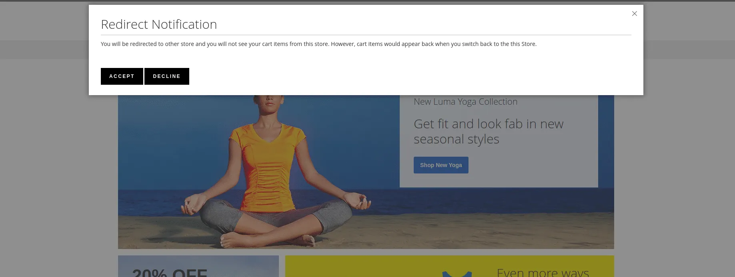The height and width of the screenshot is (277, 735).
Task: Close the Redirect Notification dialog with X
Action: 634,14
